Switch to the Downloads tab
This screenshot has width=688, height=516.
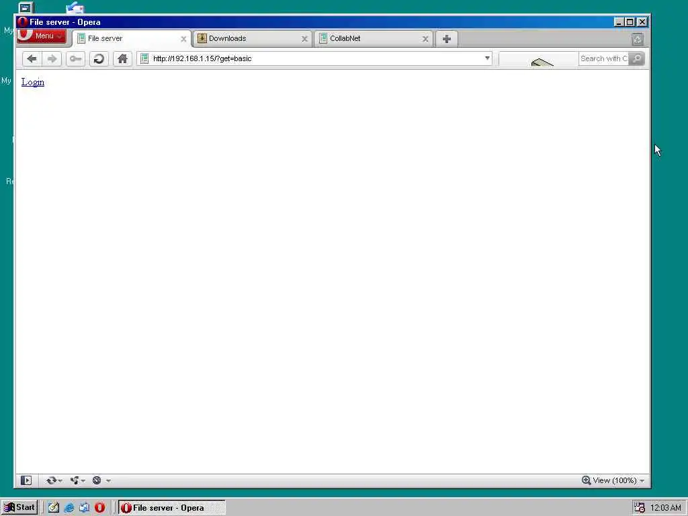click(253, 38)
